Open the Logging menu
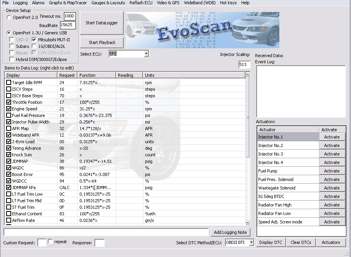The width and height of the screenshot is (351, 257). tap(20, 3)
